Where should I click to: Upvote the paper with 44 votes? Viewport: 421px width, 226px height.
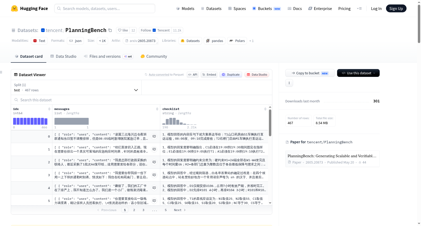[x=362, y=162]
